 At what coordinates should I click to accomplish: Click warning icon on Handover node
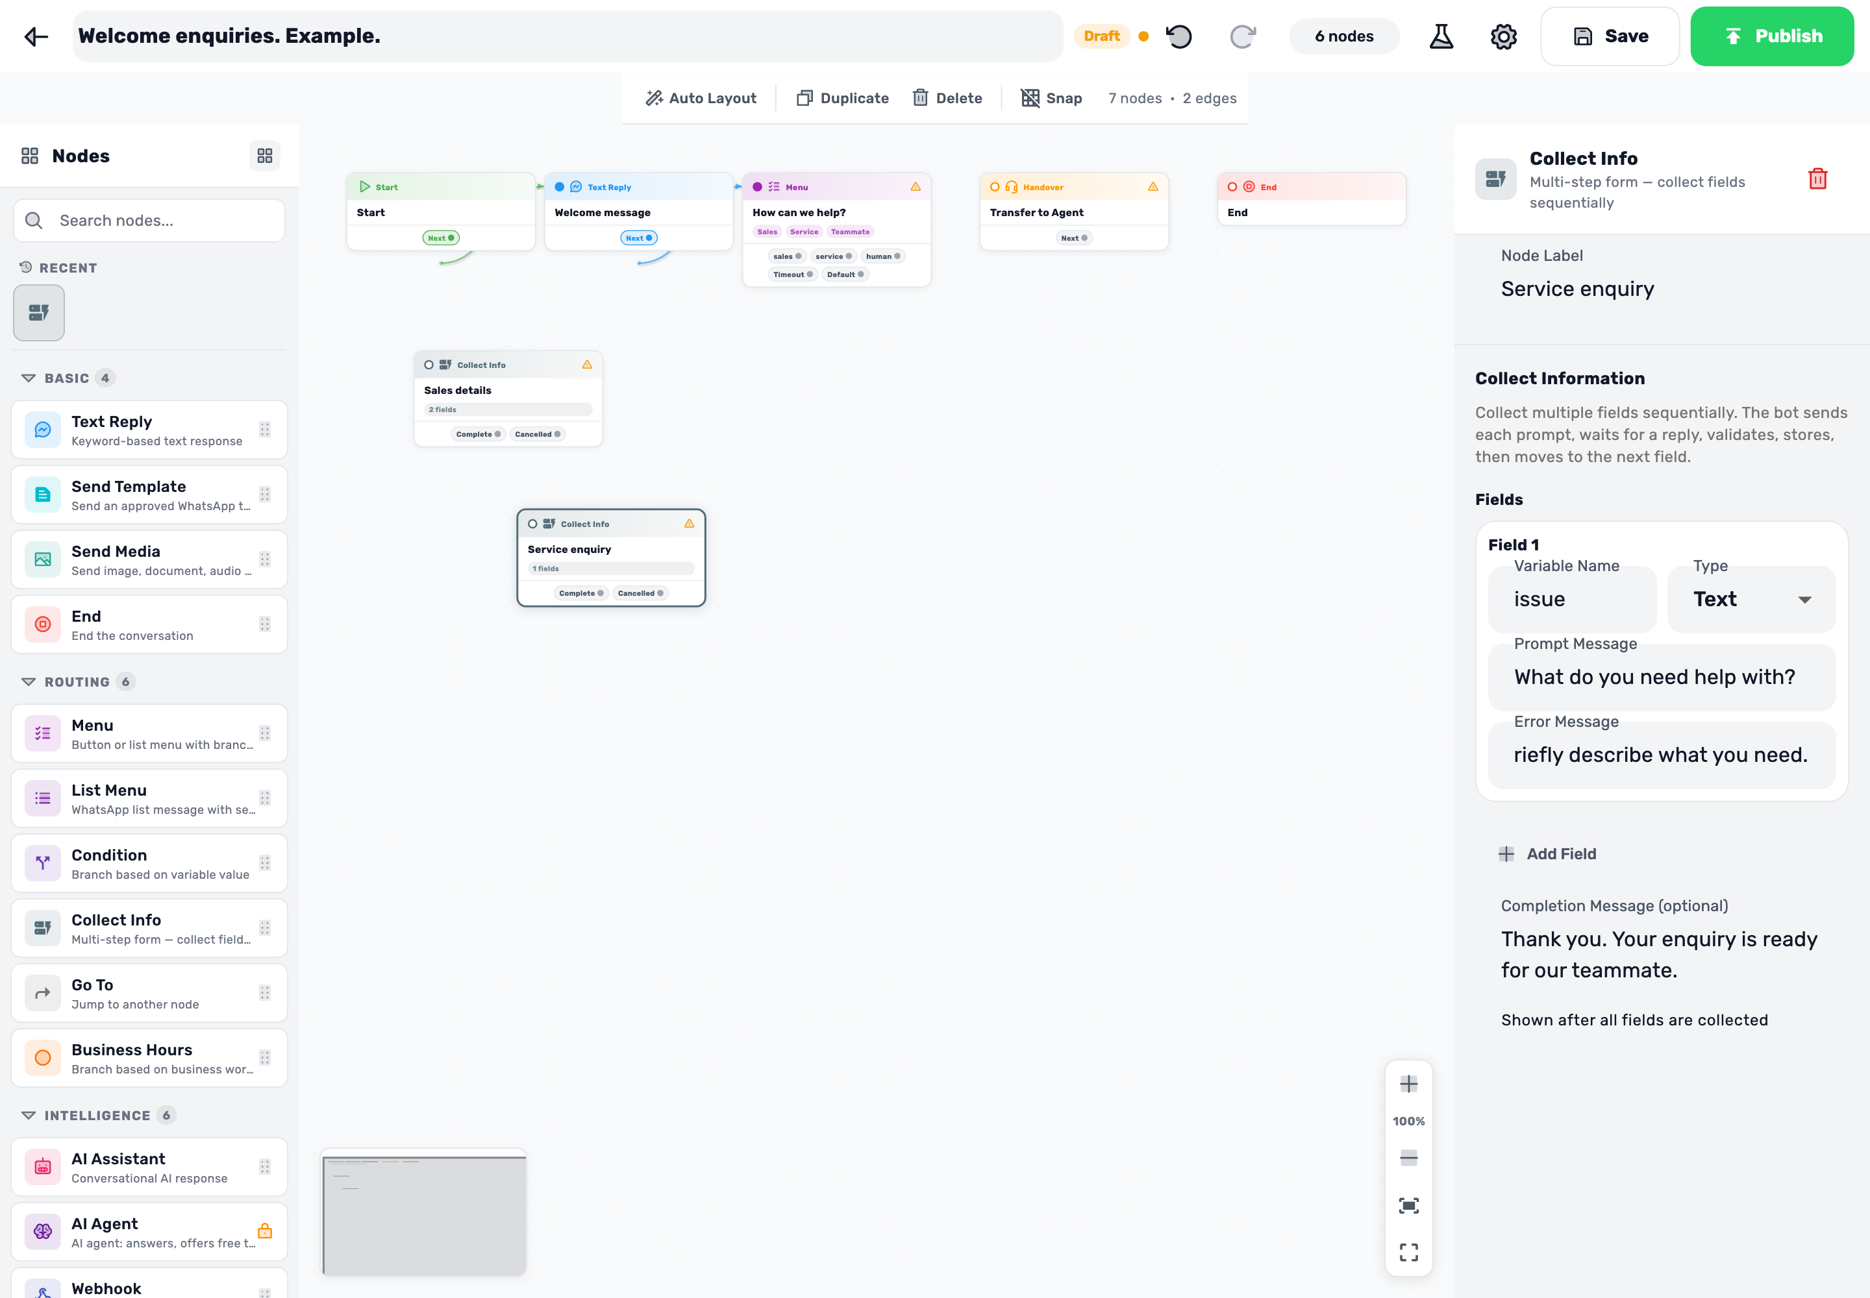(x=1153, y=186)
